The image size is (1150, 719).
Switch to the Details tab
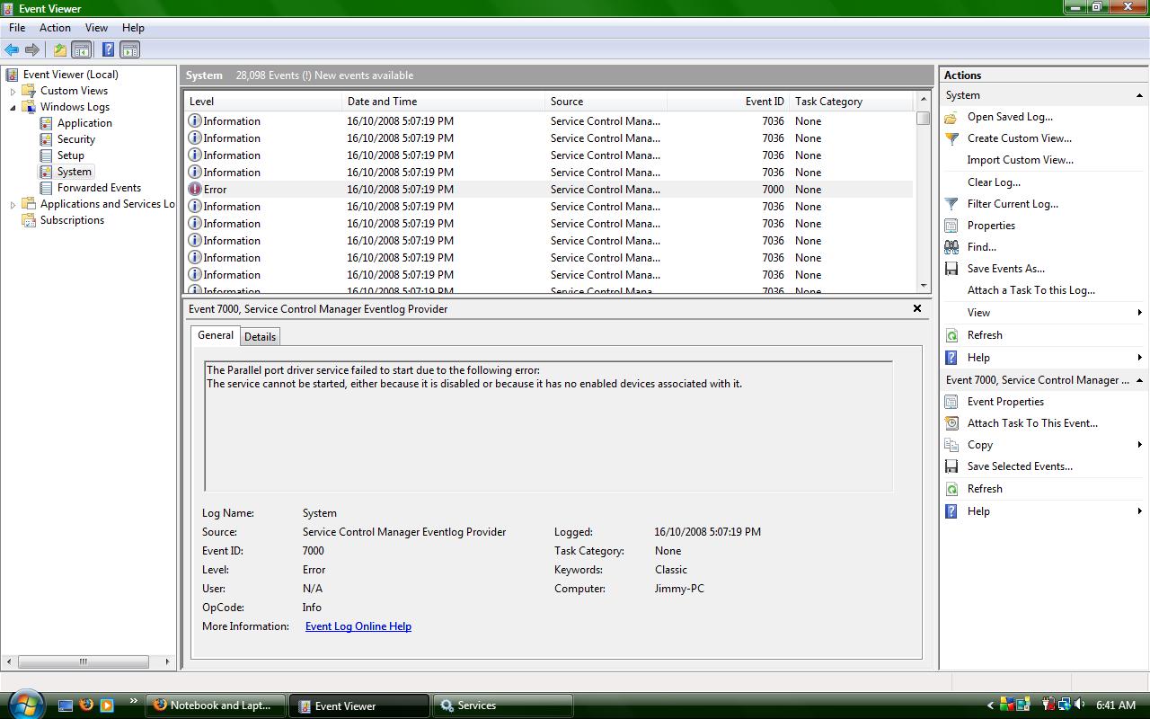point(260,337)
